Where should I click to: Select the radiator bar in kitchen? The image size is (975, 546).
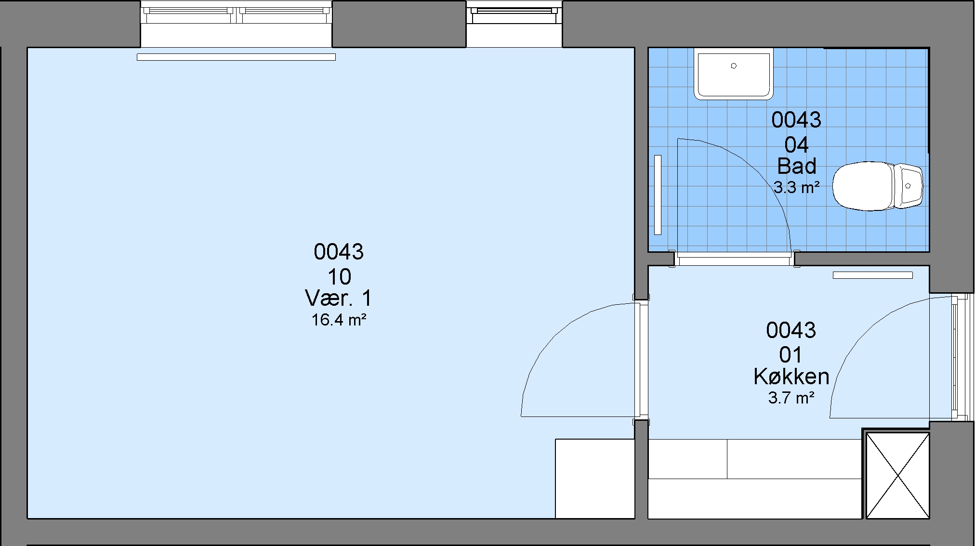[872, 275]
